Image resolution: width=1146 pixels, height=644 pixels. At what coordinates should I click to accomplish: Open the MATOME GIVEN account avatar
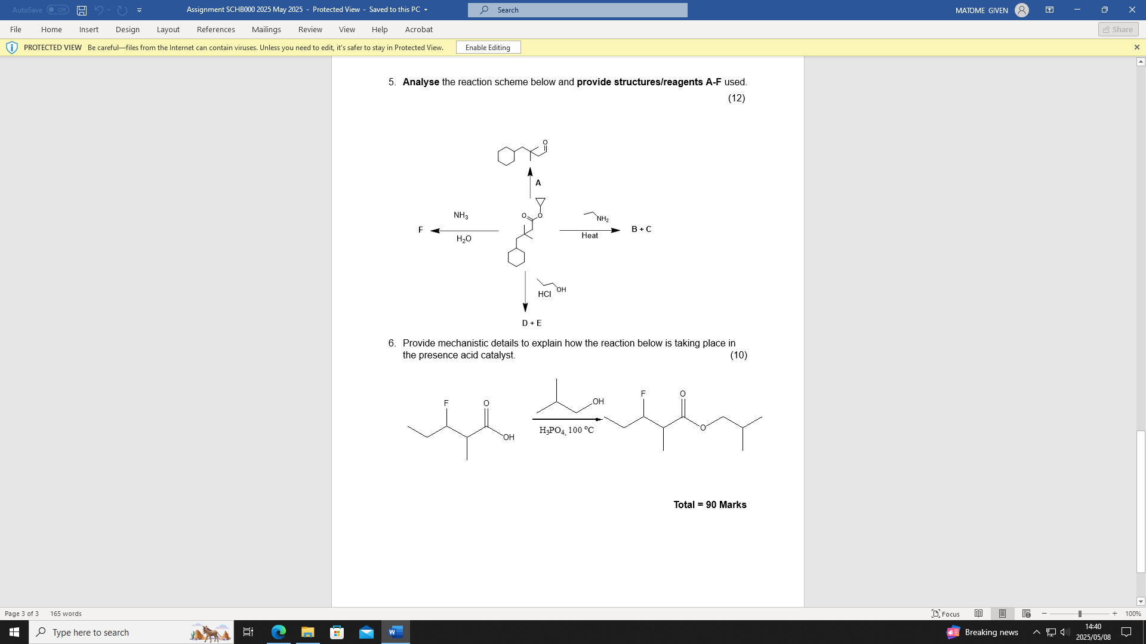coord(1021,10)
